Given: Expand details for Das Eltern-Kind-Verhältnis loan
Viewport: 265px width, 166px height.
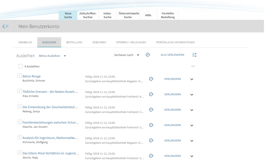Looking at the screenshot, I should pyautogui.click(x=191, y=156).
